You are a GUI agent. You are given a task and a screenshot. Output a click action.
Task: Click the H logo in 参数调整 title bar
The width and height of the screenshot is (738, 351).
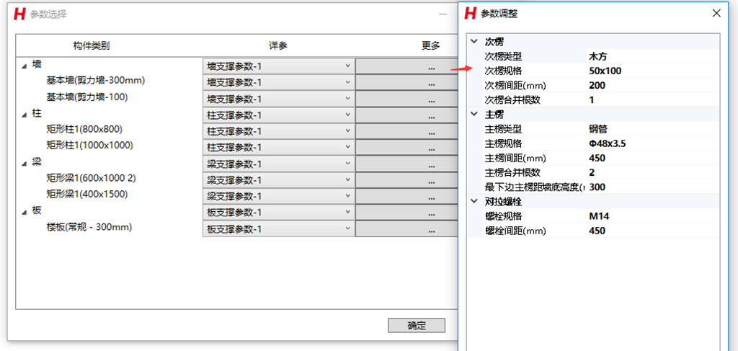[x=470, y=13]
